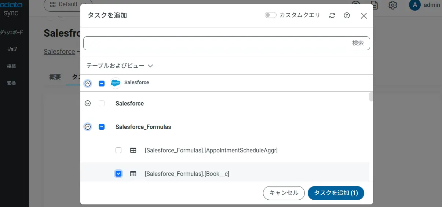The width and height of the screenshot is (442, 207).
Task: Click the キャンセル button
Action: tap(284, 193)
